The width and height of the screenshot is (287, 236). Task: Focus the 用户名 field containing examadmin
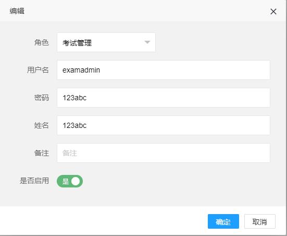click(164, 70)
